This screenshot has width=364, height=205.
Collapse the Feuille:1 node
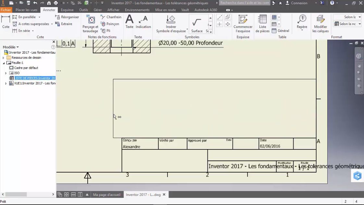click(4, 63)
